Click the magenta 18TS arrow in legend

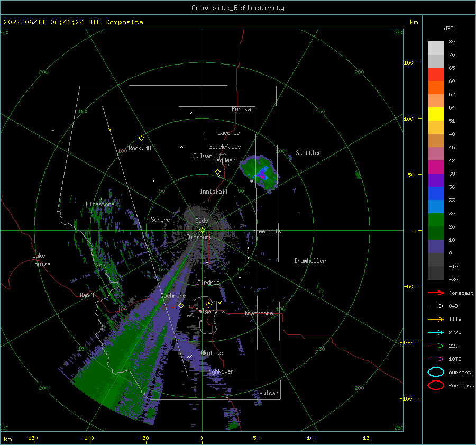pyautogui.click(x=436, y=359)
